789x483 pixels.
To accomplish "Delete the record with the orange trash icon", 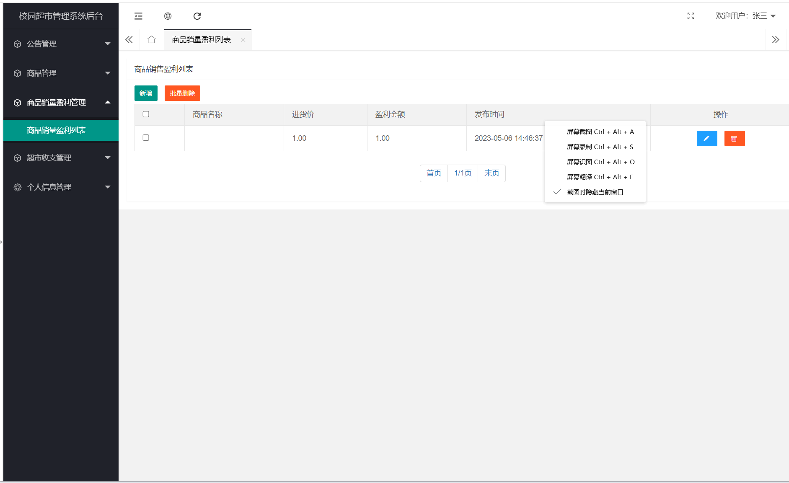I will coord(734,138).
